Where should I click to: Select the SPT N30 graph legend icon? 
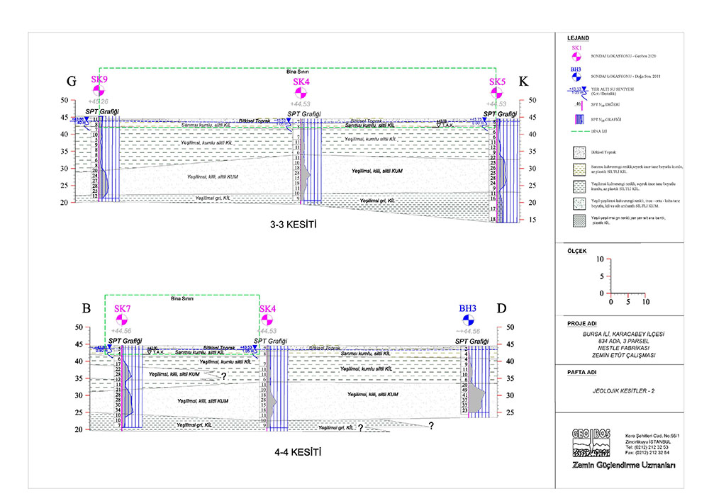[578, 118]
